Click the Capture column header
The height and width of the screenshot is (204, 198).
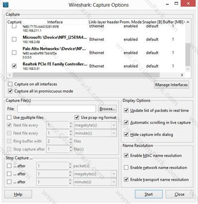(14, 22)
